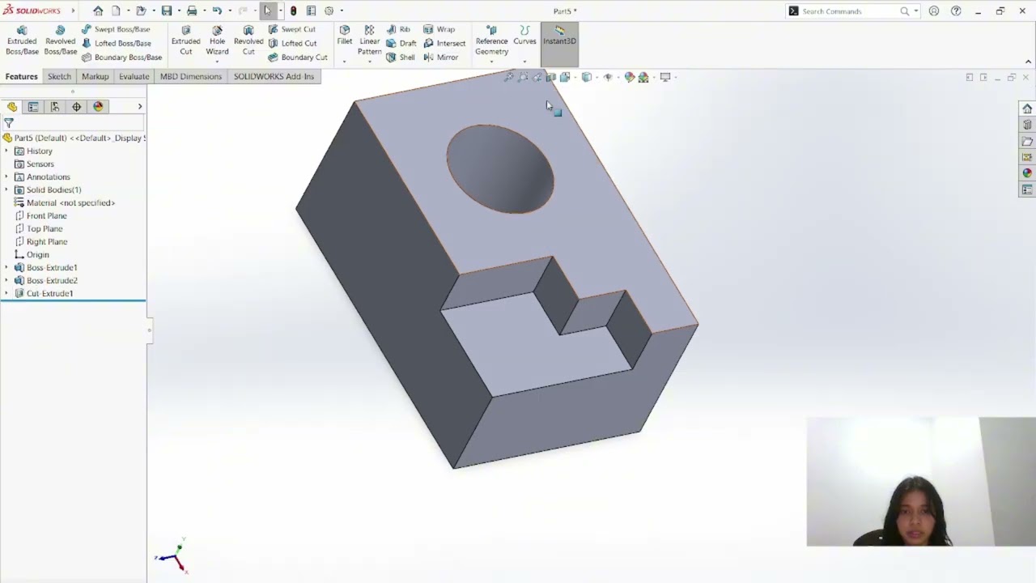1036x583 pixels.
Task: Expand the Boss-Extrude1 feature
Action: click(6, 268)
